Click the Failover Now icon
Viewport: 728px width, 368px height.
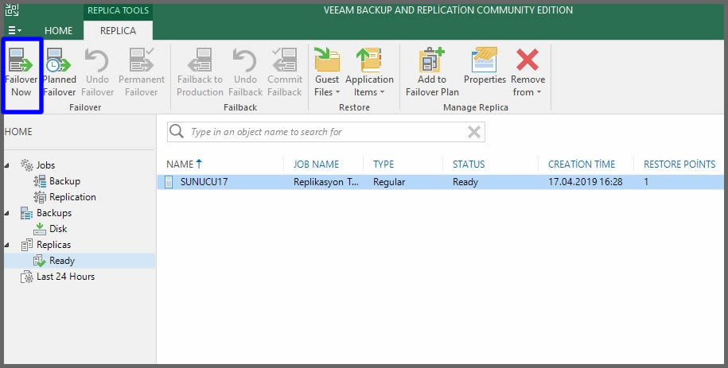(x=21, y=61)
